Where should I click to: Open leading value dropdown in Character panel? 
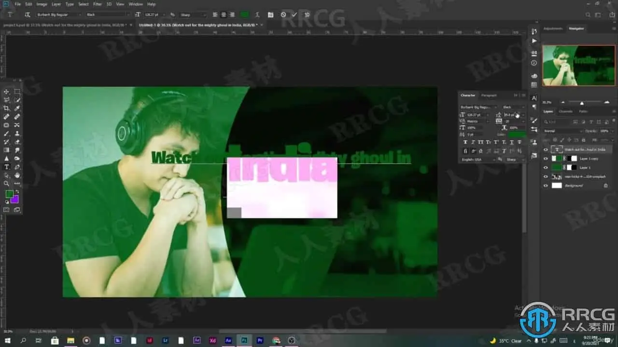(x=522, y=115)
